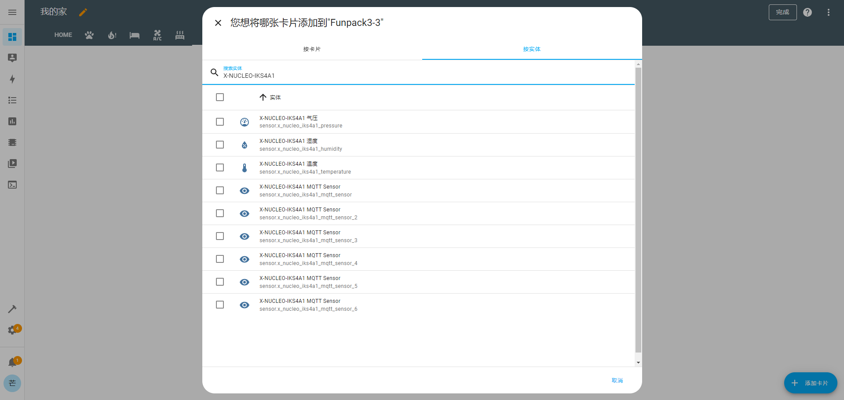Check the mqtt_sensor_4 entity checkbox
The width and height of the screenshot is (844, 400).
(x=220, y=259)
